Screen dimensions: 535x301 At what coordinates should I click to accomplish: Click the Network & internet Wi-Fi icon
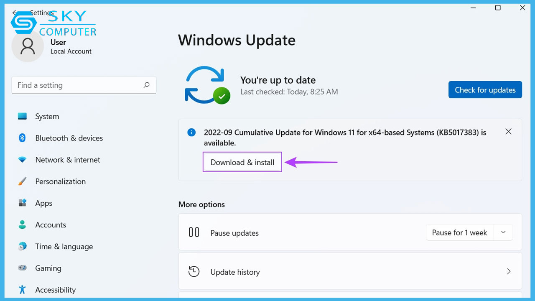click(22, 160)
